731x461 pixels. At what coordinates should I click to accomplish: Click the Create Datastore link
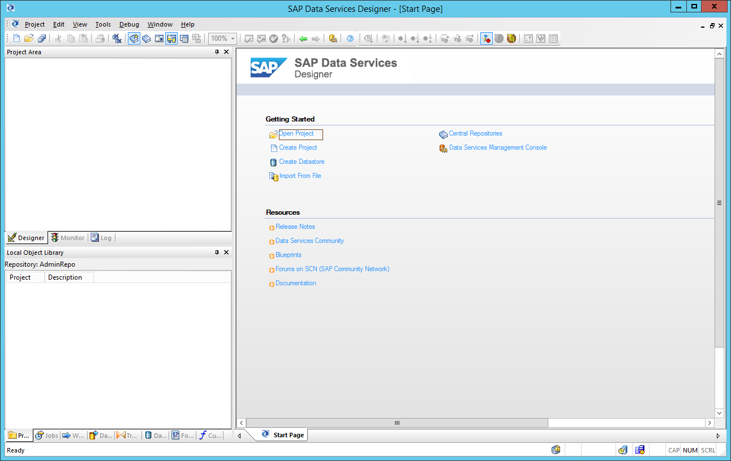(x=302, y=162)
